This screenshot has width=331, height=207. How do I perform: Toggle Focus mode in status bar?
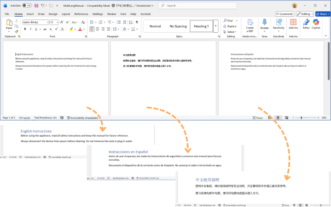point(257,118)
